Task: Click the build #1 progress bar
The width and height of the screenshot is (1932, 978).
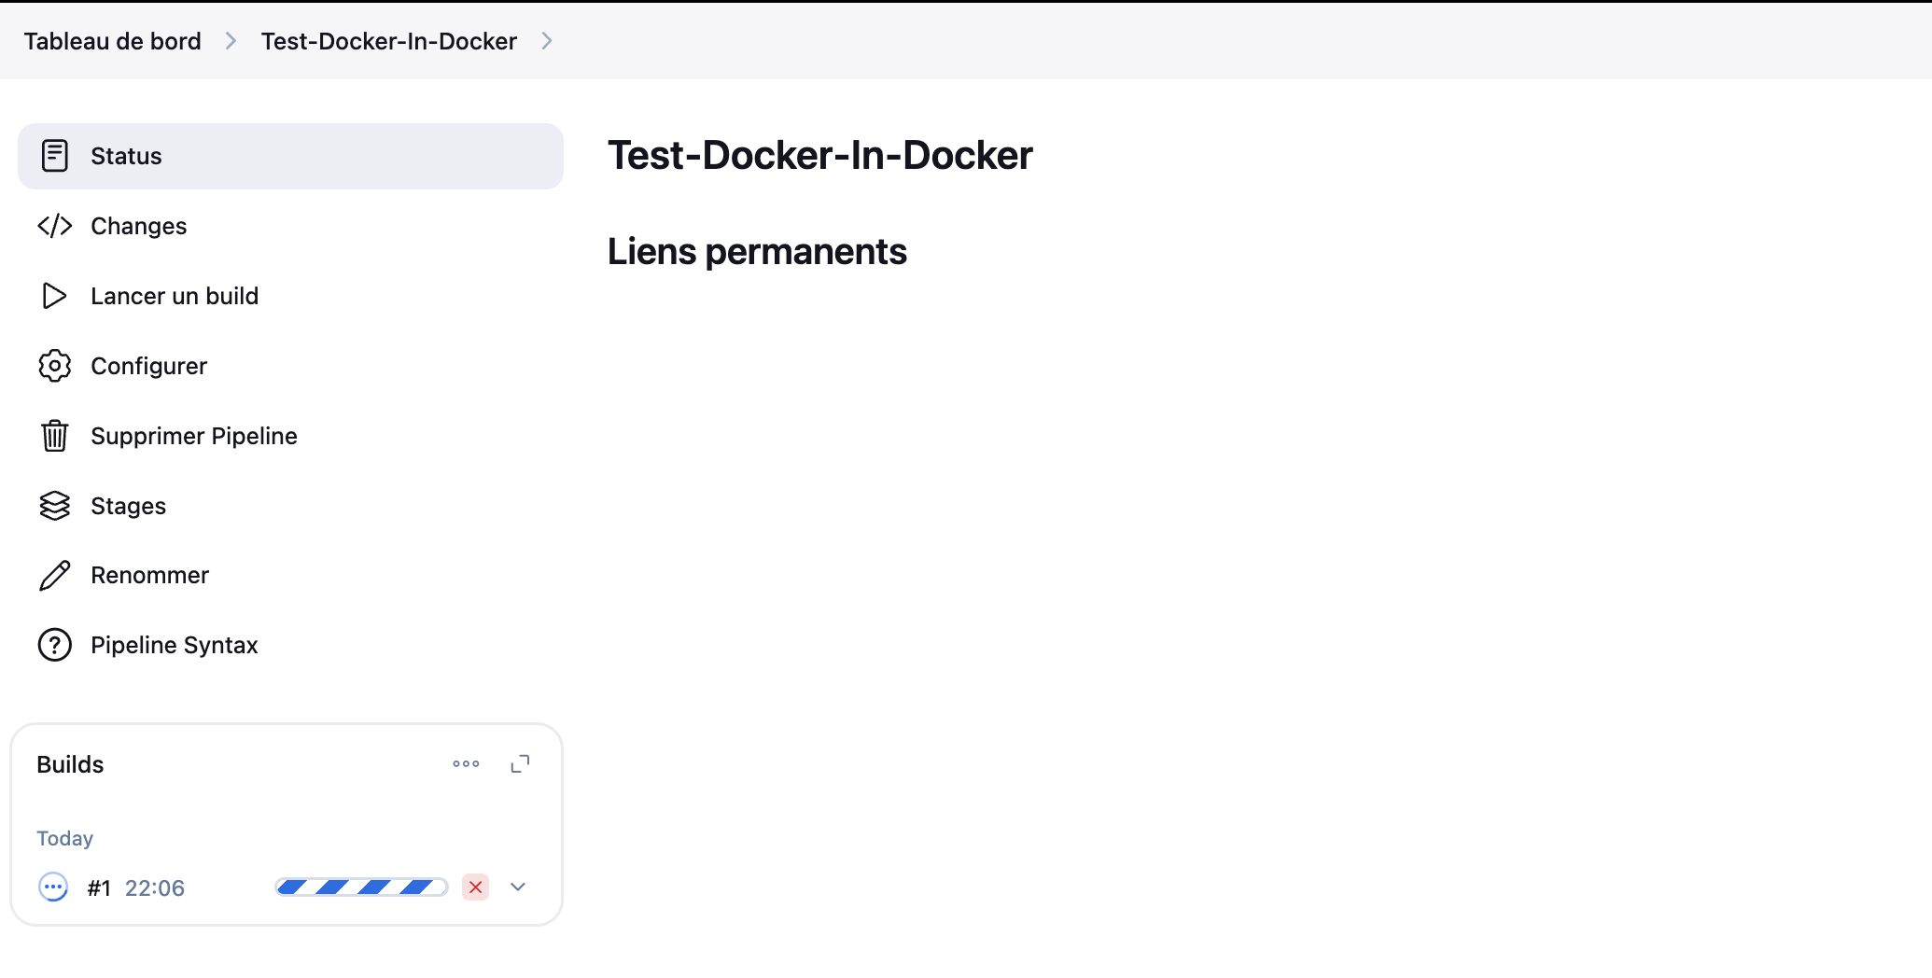Action: tap(361, 887)
